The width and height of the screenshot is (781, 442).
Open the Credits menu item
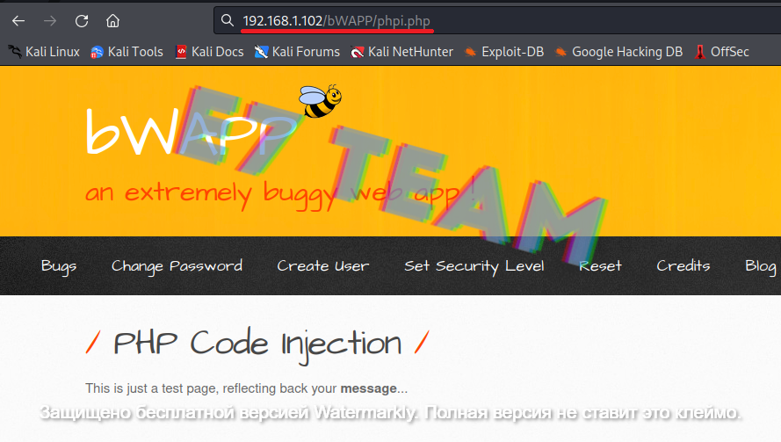click(683, 265)
